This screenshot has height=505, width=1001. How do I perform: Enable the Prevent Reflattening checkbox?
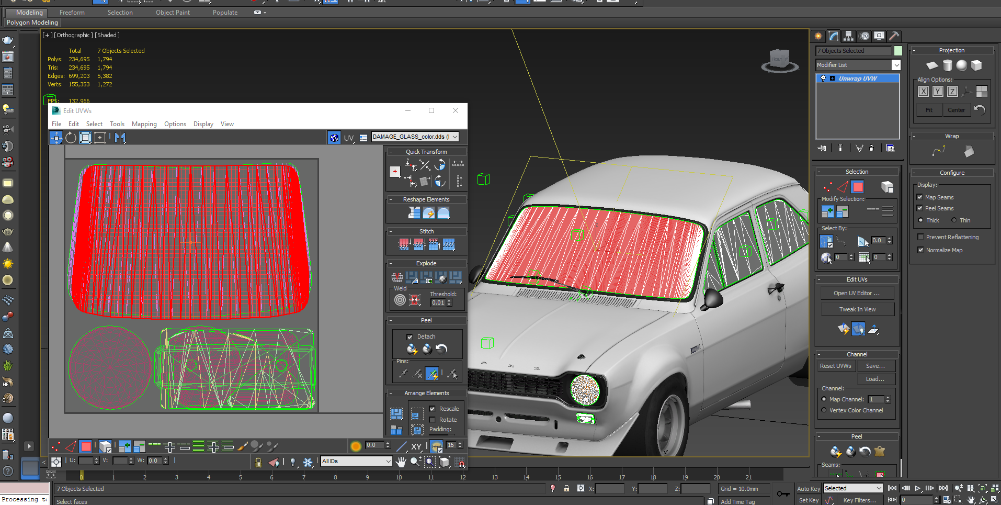point(920,237)
